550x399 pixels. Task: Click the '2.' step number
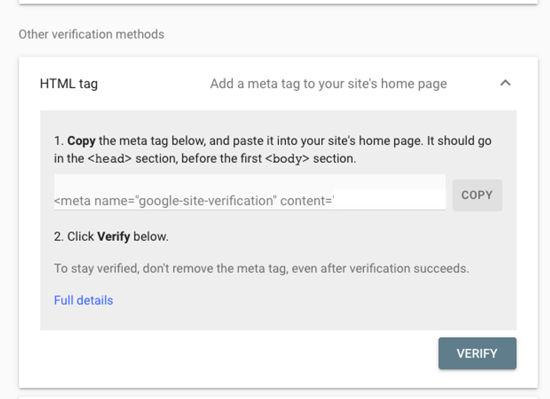point(59,236)
